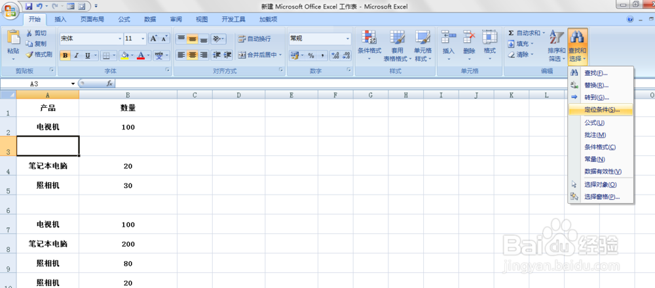Choose 替换(R)... menu item
The width and height of the screenshot is (655, 288).
[x=601, y=86]
